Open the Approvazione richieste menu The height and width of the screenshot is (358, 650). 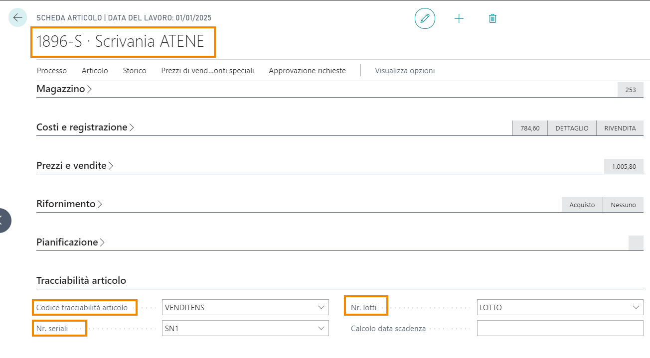point(307,71)
